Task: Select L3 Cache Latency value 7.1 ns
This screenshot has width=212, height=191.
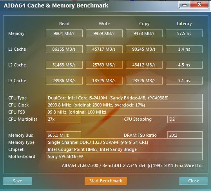Action: point(184,81)
